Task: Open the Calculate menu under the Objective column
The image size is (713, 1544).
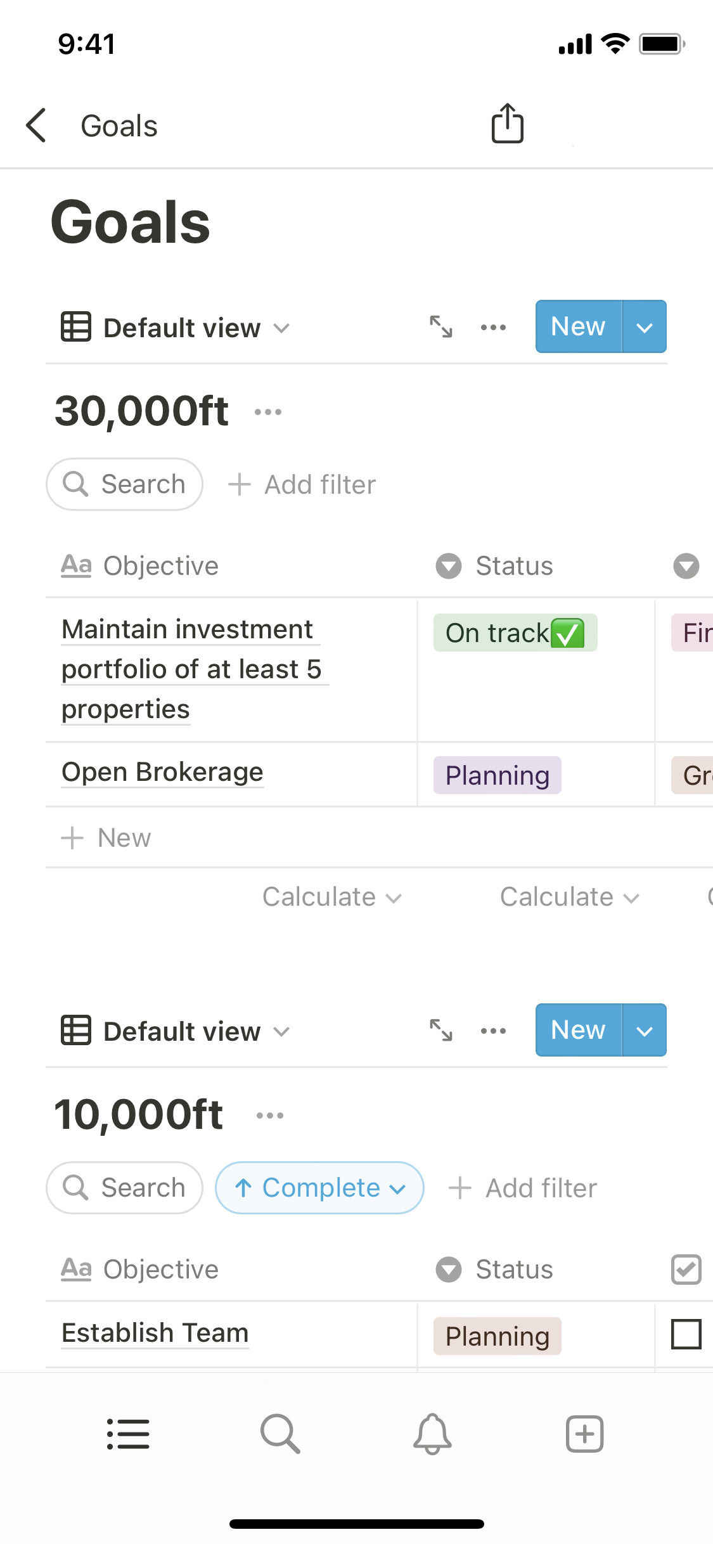Action: click(332, 897)
